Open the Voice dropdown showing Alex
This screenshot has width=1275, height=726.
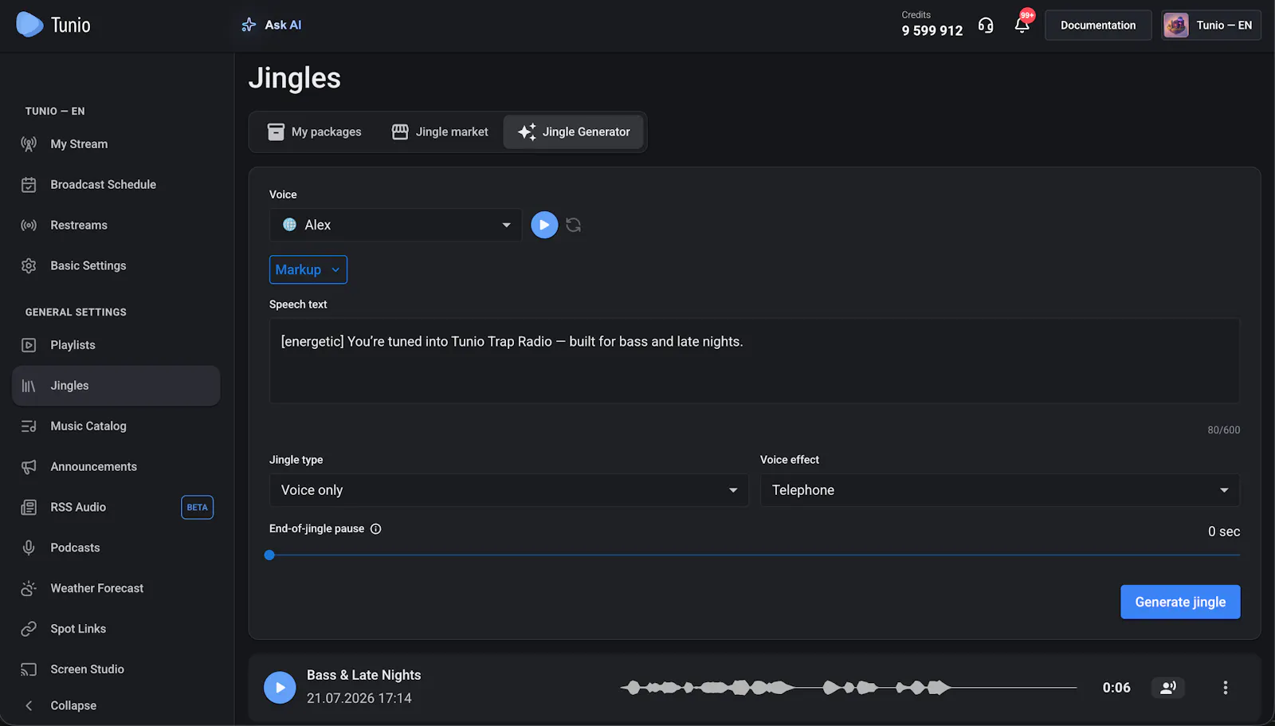[x=395, y=226]
